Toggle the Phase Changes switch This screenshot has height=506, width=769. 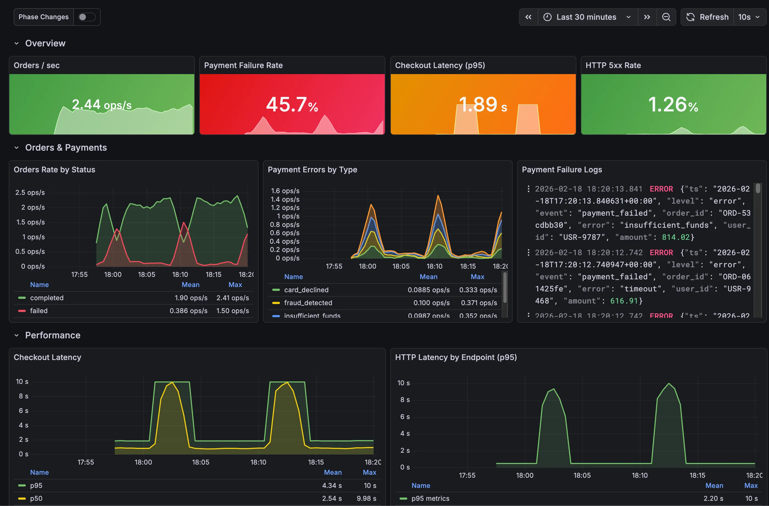click(87, 17)
